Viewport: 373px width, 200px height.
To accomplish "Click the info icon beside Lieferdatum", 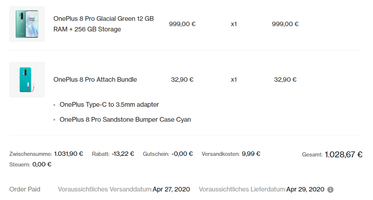I will [x=330, y=189].
